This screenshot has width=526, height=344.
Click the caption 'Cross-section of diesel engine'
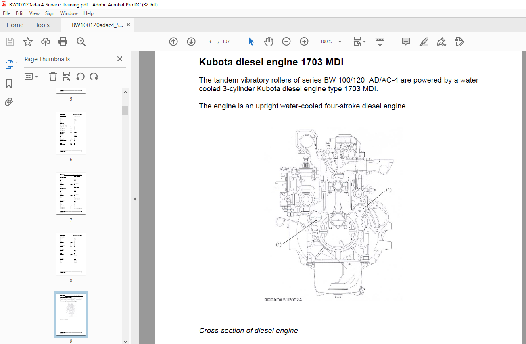pyautogui.click(x=248, y=331)
